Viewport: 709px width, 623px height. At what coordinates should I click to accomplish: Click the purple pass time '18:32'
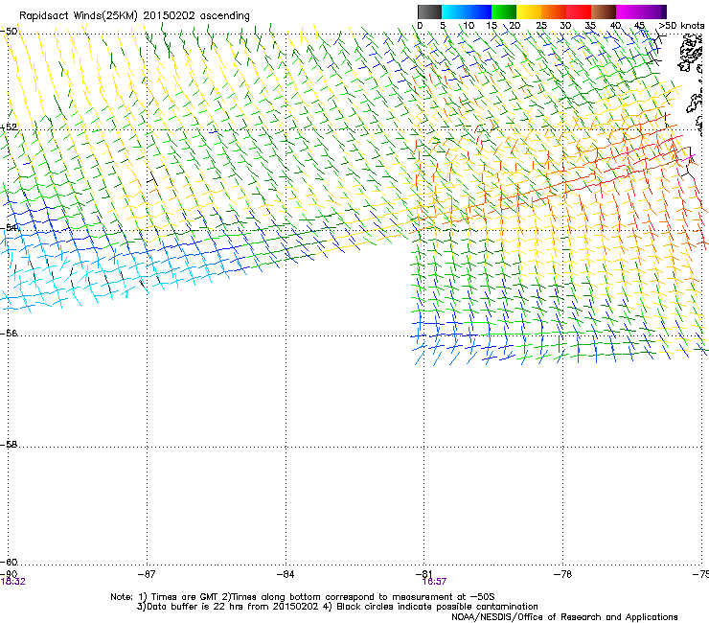click(13, 582)
